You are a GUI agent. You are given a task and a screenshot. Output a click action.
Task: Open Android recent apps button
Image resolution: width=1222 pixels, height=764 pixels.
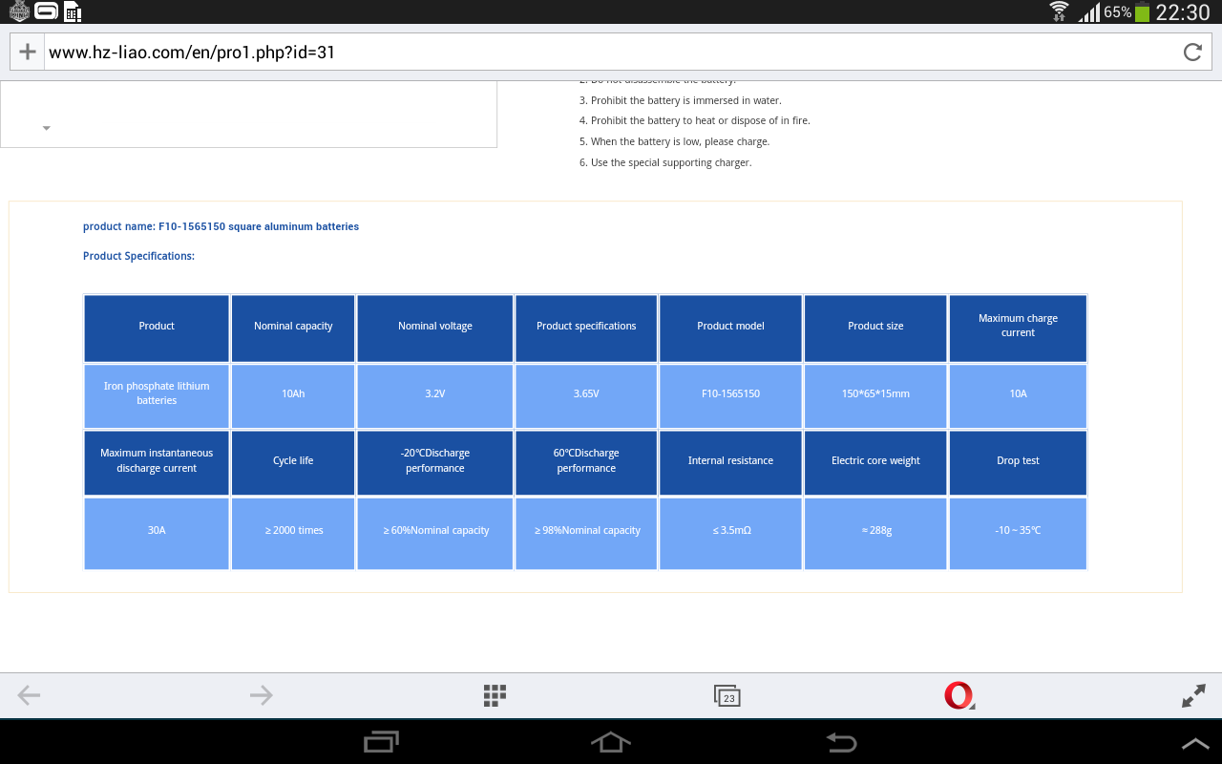coord(381,742)
